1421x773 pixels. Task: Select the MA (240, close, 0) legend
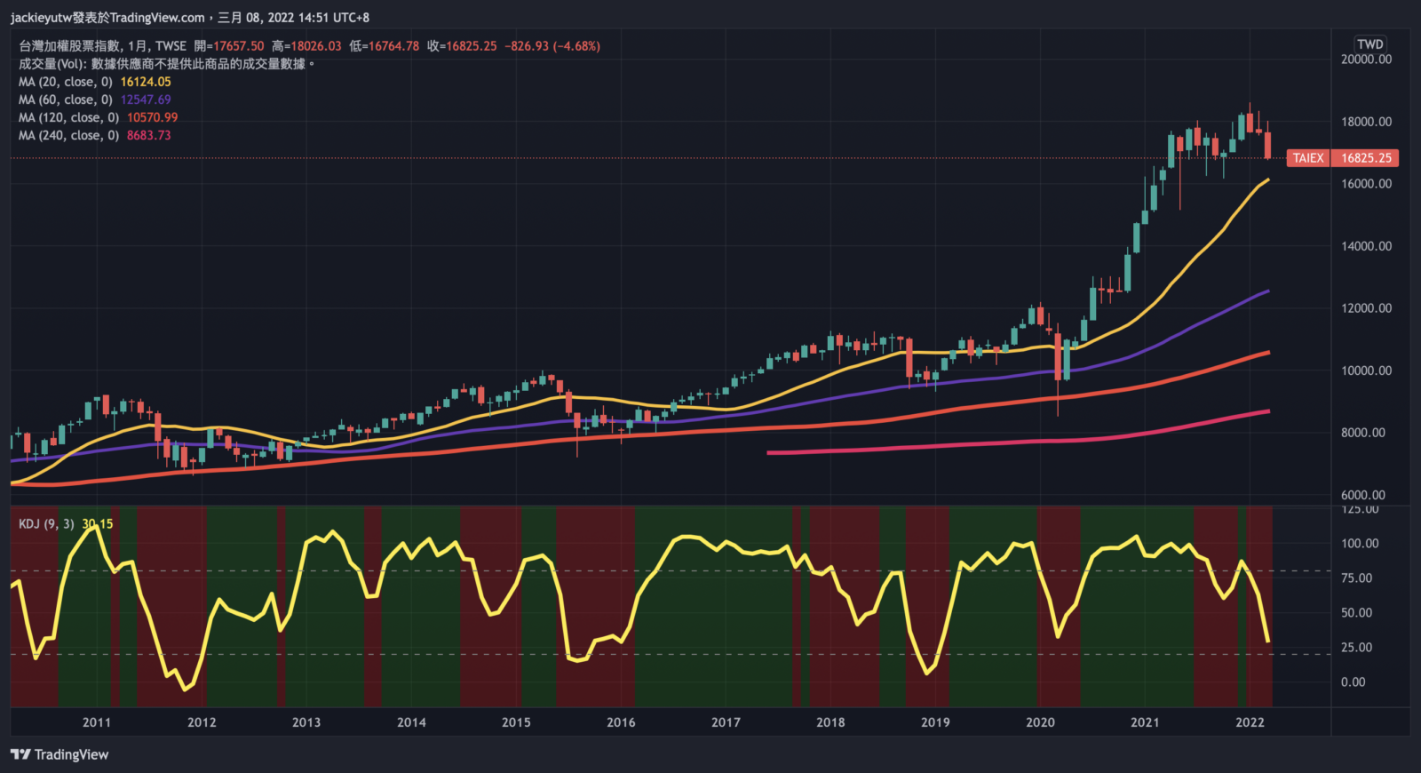pyautogui.click(x=68, y=135)
